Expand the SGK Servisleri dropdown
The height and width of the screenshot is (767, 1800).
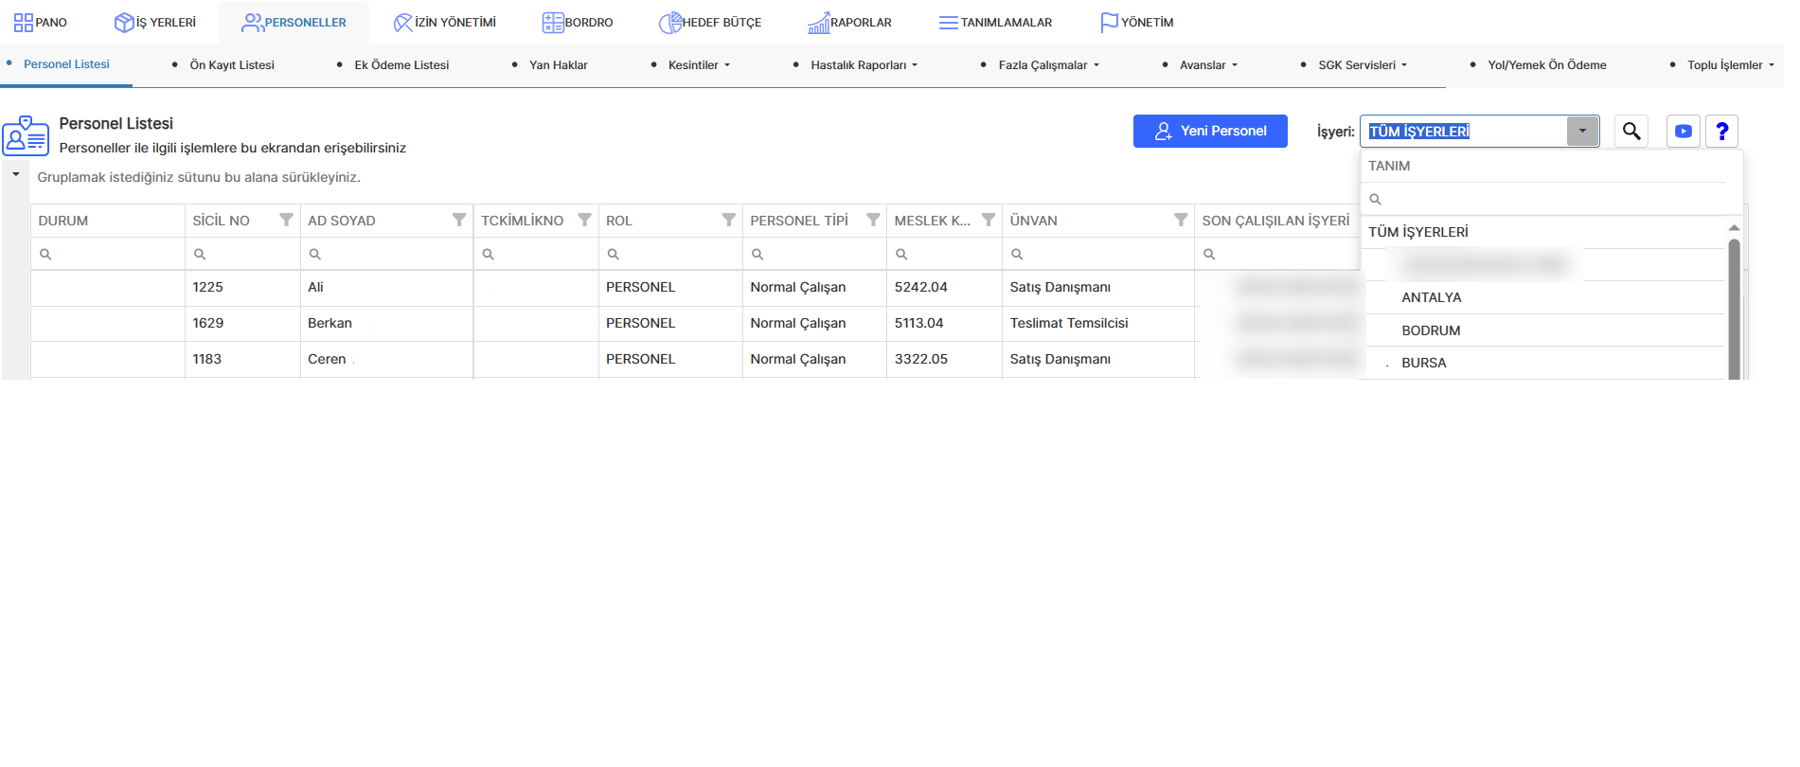pyautogui.click(x=1363, y=64)
